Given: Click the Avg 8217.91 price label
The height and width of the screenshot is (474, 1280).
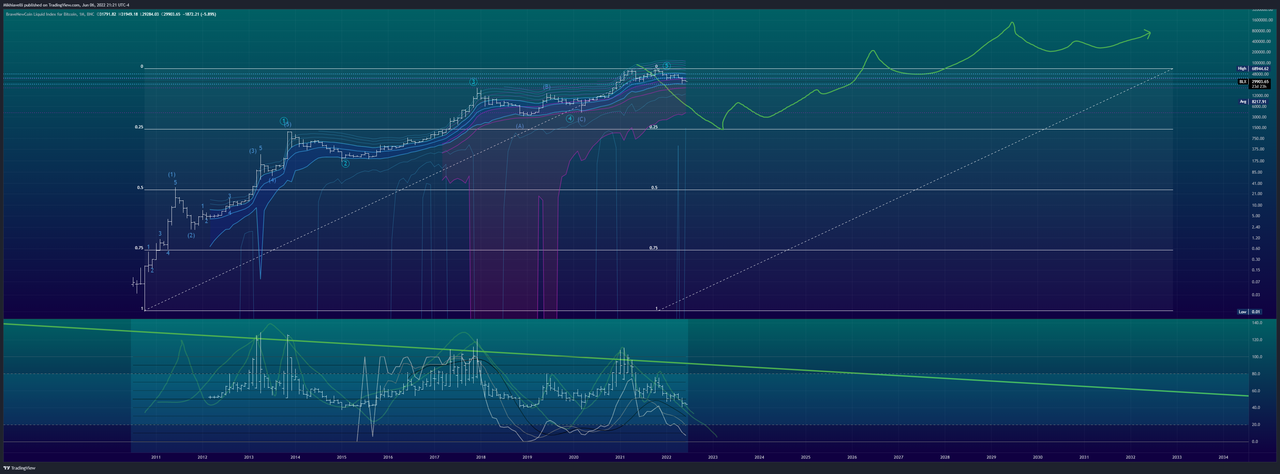Looking at the screenshot, I should click(x=1253, y=102).
